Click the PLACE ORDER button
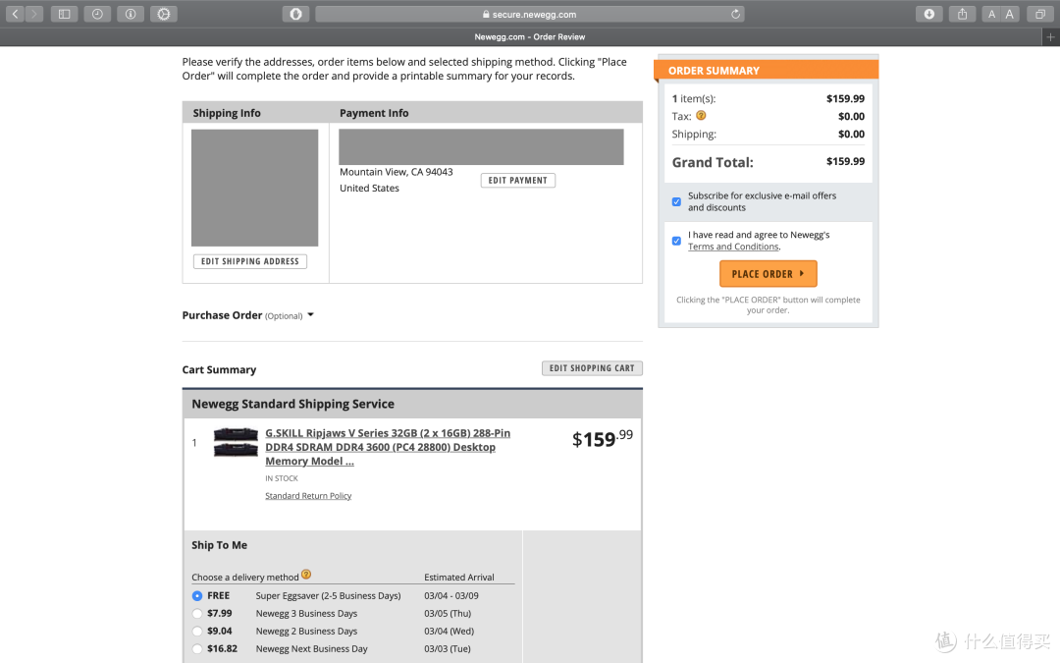The height and width of the screenshot is (663, 1060). [x=768, y=274]
